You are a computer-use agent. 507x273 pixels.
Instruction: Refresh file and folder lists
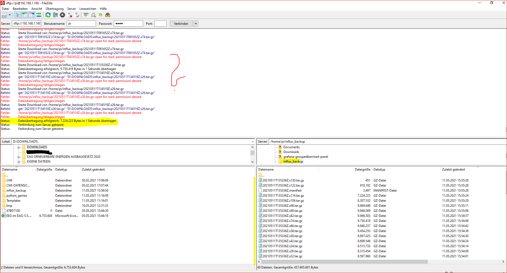click(x=48, y=15)
